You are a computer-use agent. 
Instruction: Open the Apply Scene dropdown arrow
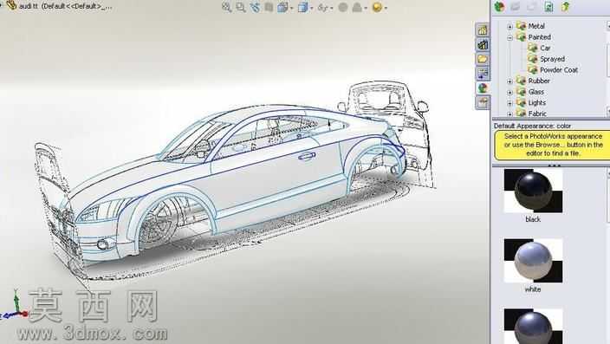[366, 8]
